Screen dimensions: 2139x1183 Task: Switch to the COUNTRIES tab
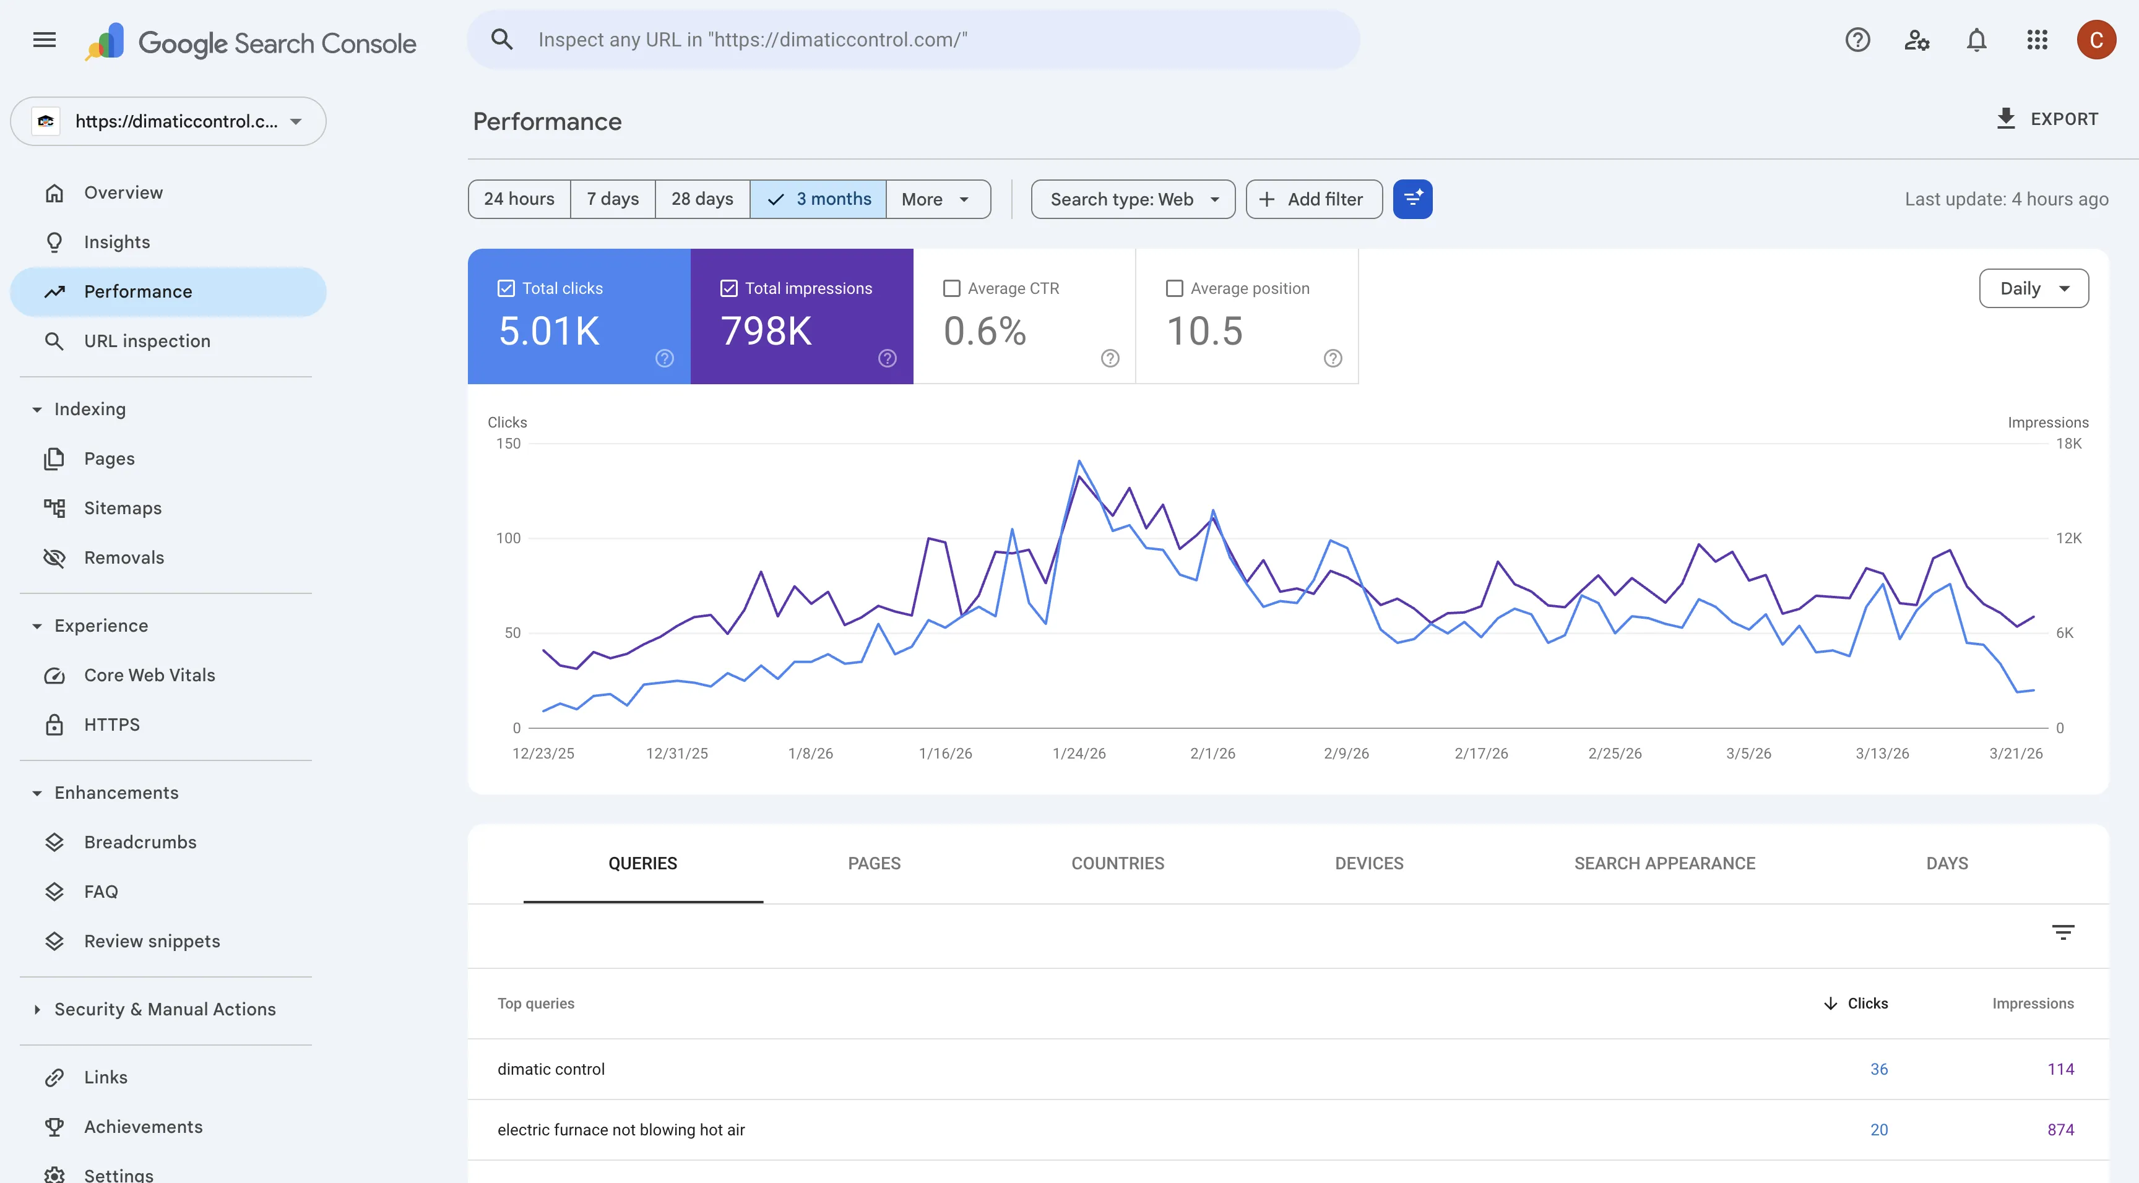(1118, 863)
